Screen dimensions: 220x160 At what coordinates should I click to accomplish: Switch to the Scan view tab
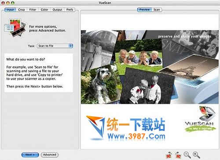(157, 10)
